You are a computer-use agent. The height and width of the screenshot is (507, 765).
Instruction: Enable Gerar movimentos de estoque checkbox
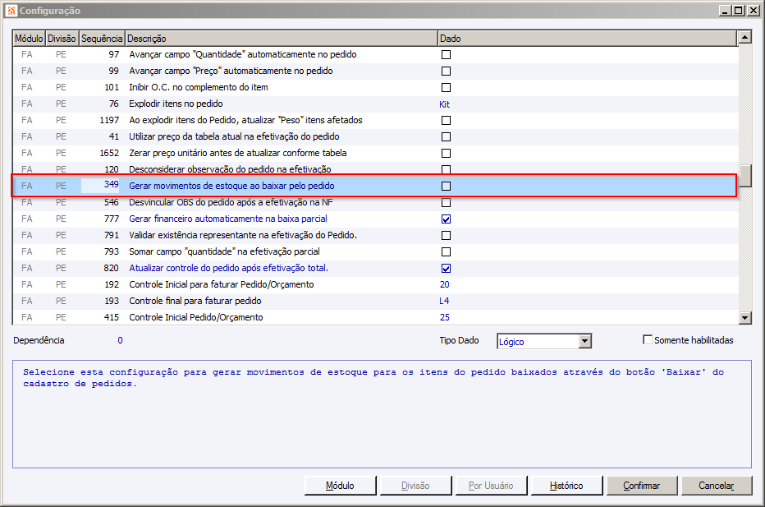pyautogui.click(x=446, y=186)
